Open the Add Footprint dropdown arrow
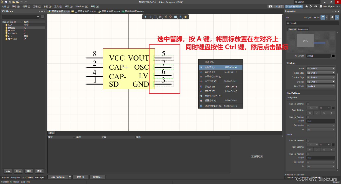The width and height of the screenshot is (341, 184). click(x=70, y=177)
